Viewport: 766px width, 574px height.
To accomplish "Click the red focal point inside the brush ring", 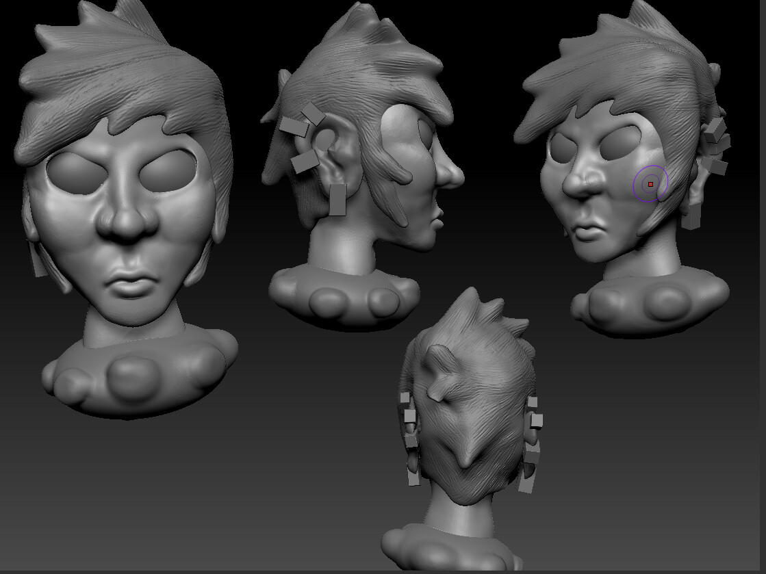I will click(649, 184).
